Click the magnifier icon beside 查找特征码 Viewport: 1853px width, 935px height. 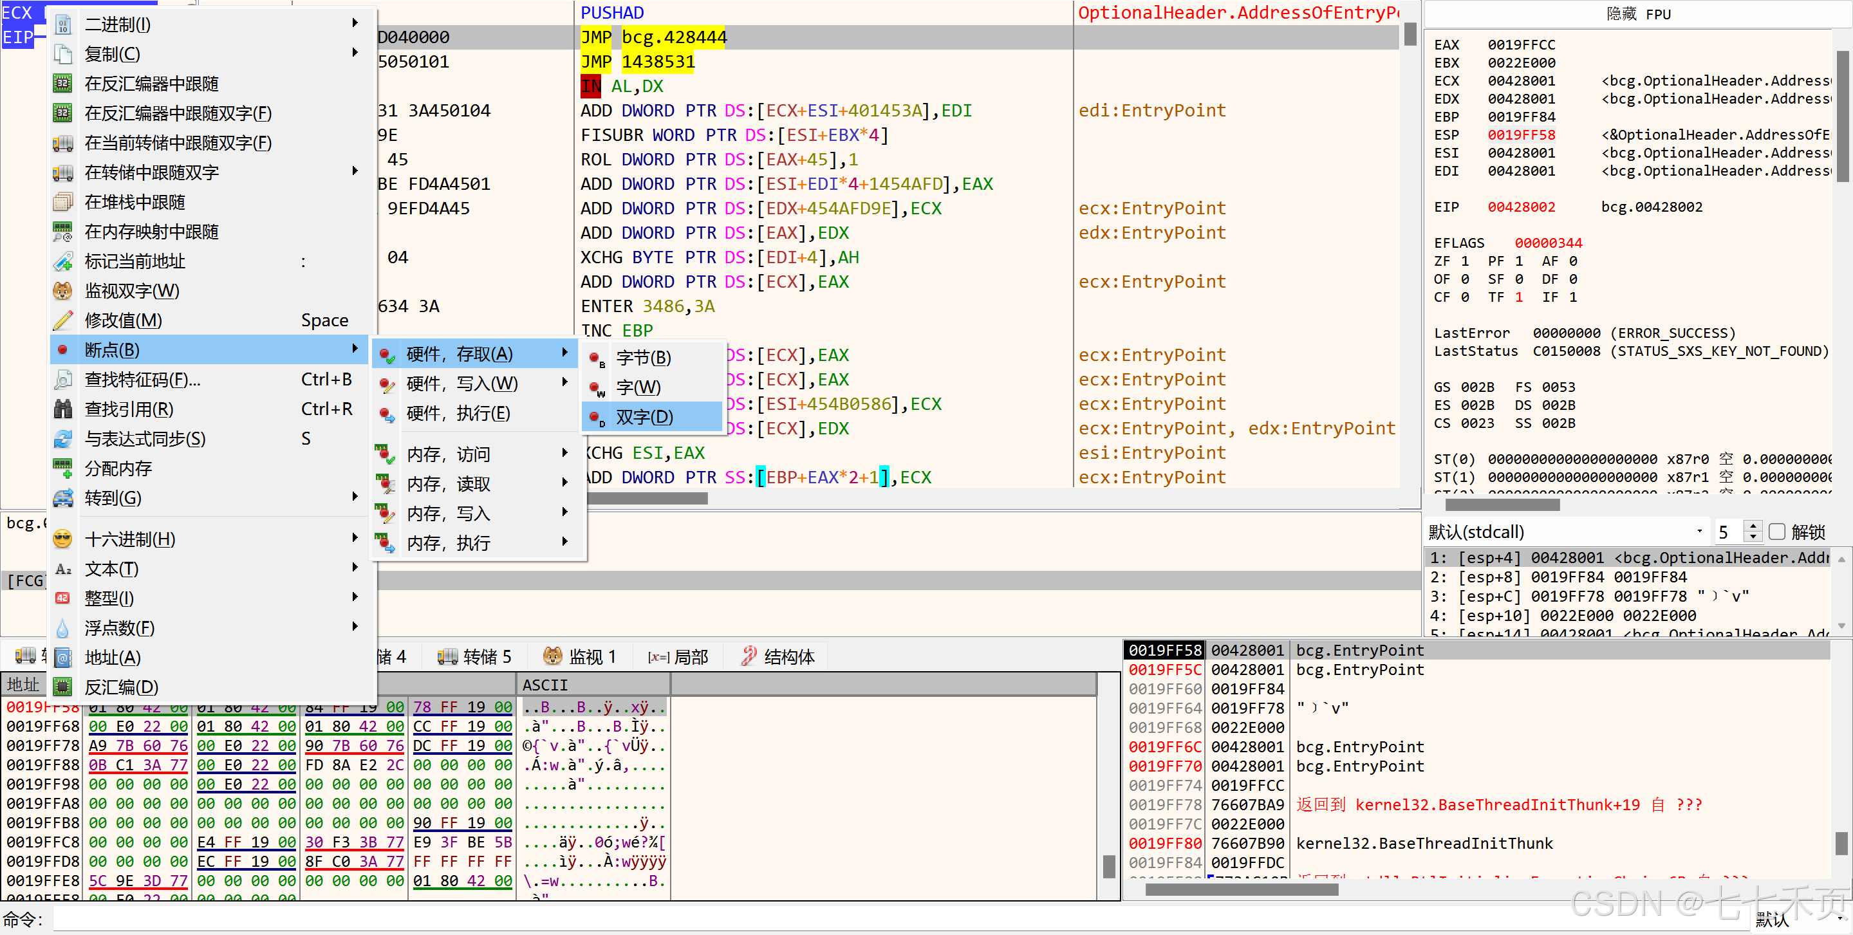[63, 380]
